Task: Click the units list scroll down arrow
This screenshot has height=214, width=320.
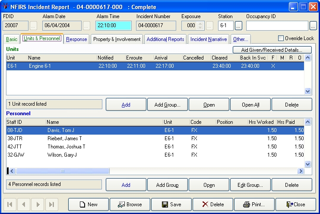Action: click(x=308, y=91)
